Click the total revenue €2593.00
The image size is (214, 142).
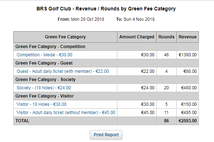pyautogui.click(x=188, y=121)
